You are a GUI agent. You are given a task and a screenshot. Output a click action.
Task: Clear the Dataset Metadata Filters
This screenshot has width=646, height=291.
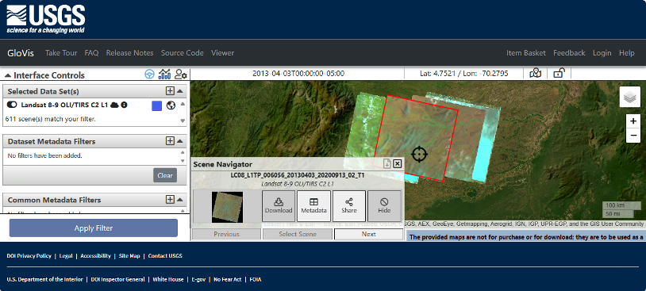pos(165,175)
